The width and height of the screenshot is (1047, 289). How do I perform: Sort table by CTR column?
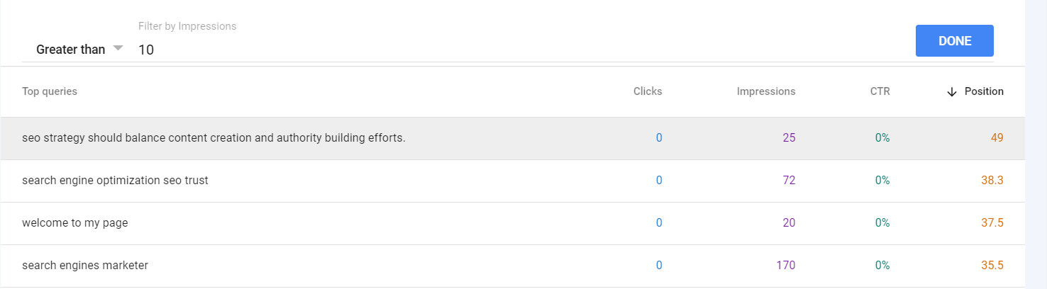(x=880, y=91)
